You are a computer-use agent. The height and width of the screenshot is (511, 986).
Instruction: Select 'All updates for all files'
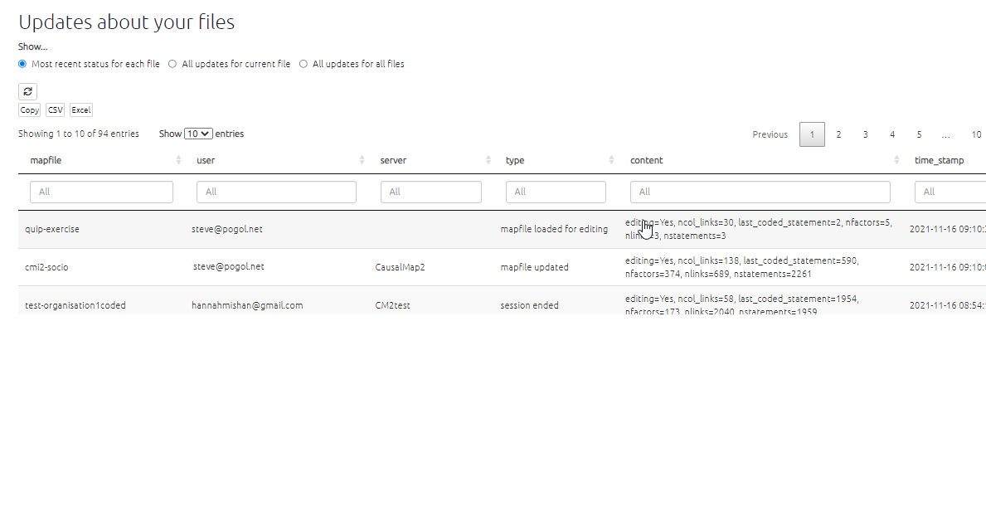click(x=303, y=63)
